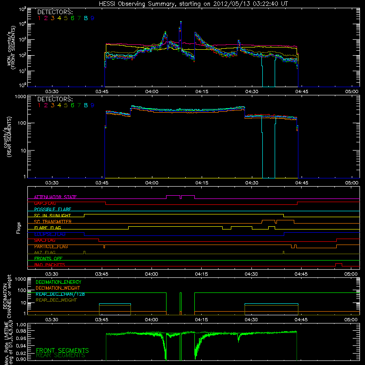
Task: Click the DECIMATION_WEIGHT legend entry
Action: pos(58,288)
